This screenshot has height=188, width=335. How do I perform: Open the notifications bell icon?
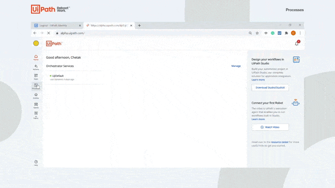(297, 44)
